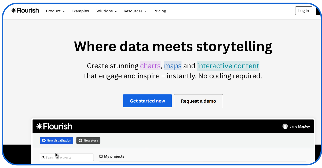Open the Log in page
This screenshot has width=322, height=168.
click(303, 11)
